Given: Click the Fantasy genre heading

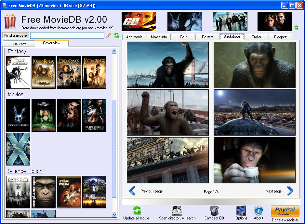Looking at the screenshot, I should pyautogui.click(x=17, y=52).
